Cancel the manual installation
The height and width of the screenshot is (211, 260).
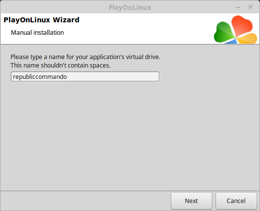point(236,201)
